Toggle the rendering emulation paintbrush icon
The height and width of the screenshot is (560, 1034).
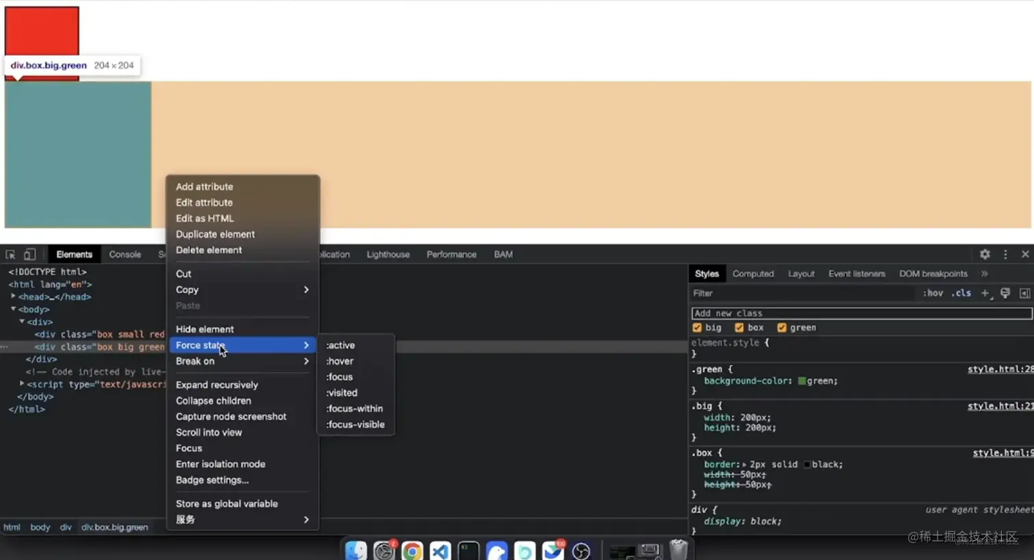pos(1005,293)
